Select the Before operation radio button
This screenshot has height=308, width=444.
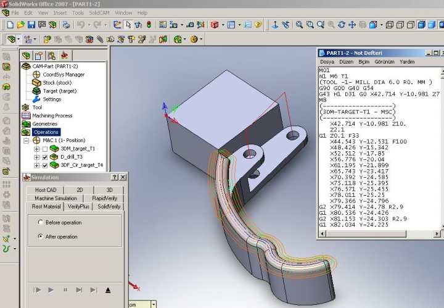41,222
